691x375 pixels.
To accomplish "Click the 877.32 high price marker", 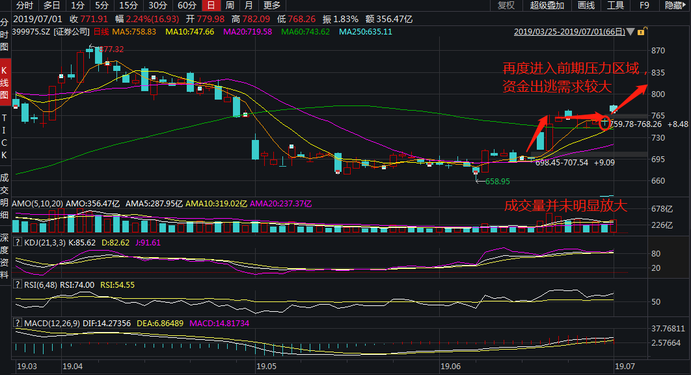I will [x=111, y=49].
